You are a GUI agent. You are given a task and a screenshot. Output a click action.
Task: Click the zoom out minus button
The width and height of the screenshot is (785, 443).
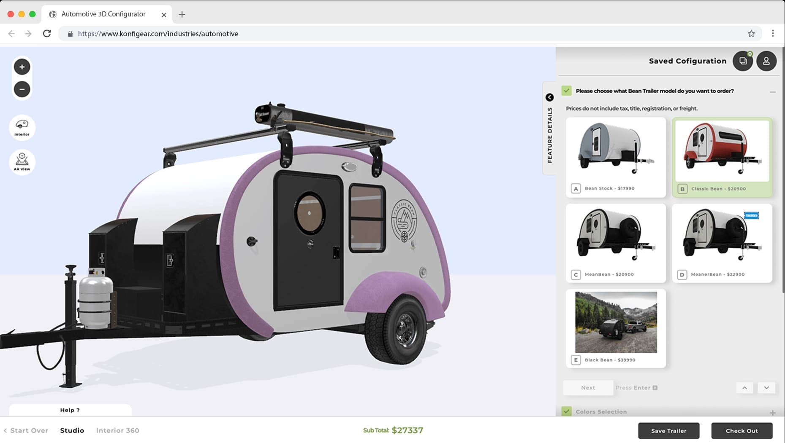pyautogui.click(x=22, y=89)
